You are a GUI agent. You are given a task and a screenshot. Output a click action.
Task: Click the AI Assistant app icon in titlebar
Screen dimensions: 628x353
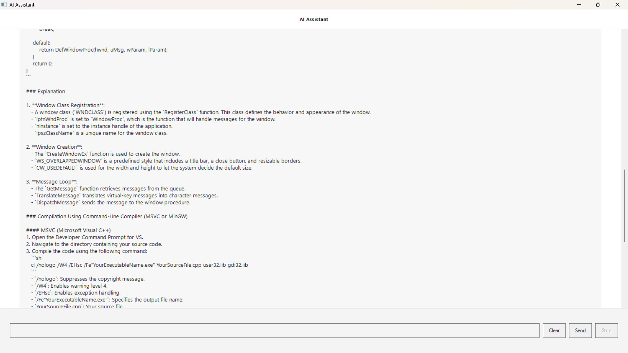coord(4,5)
